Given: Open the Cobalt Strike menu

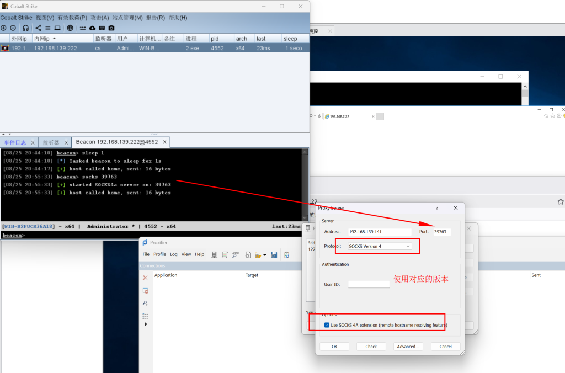Looking at the screenshot, I should point(16,18).
